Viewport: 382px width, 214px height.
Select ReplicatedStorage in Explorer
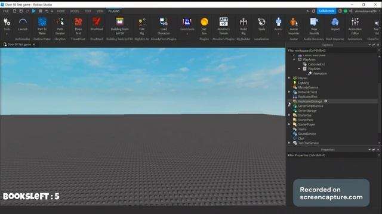click(310, 101)
